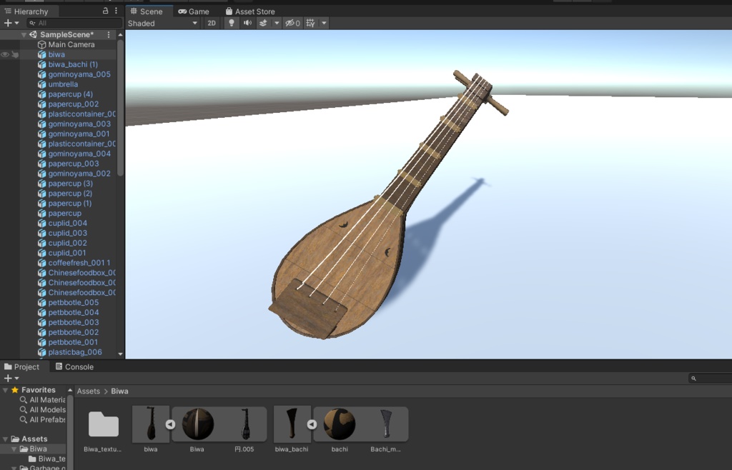
Task: Open the Biwa folder in Favorites sidebar
Action: pos(39,449)
